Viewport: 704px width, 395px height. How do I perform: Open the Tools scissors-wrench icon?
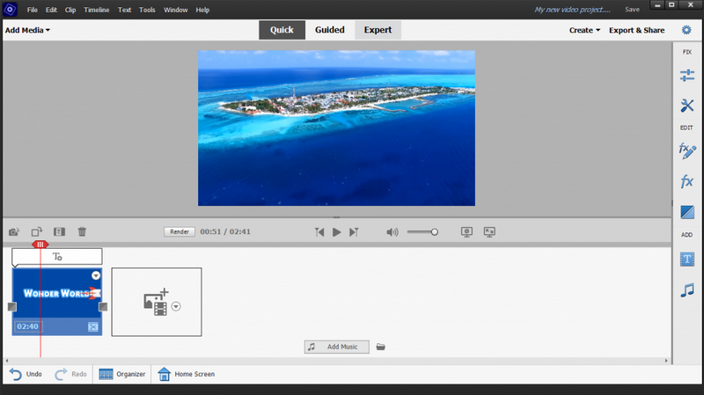687,106
